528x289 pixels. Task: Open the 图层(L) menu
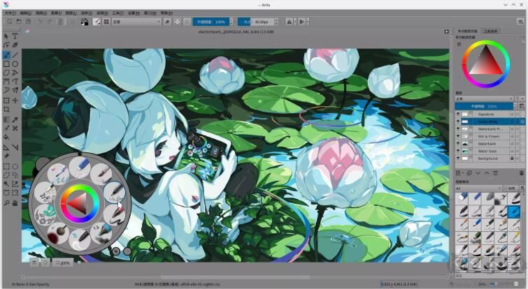[71, 13]
